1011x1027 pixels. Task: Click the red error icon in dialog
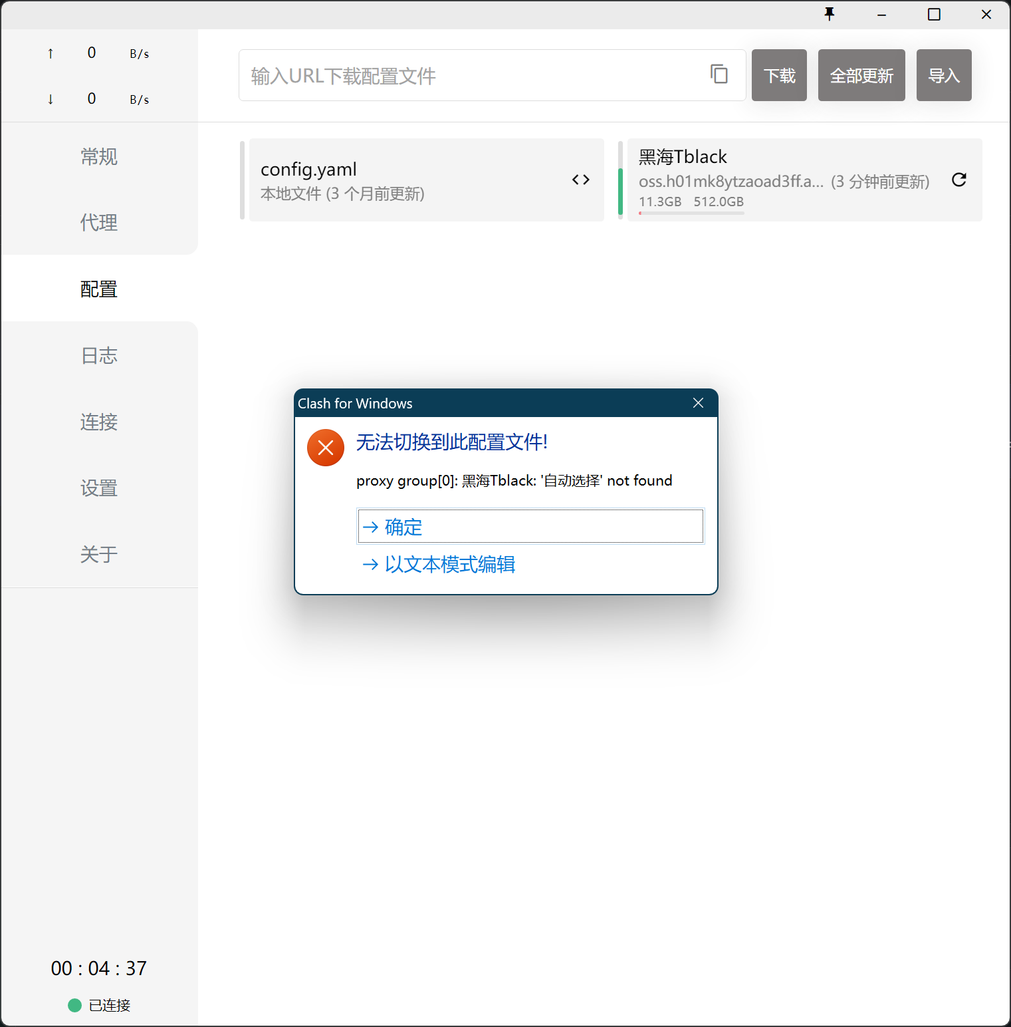(326, 448)
